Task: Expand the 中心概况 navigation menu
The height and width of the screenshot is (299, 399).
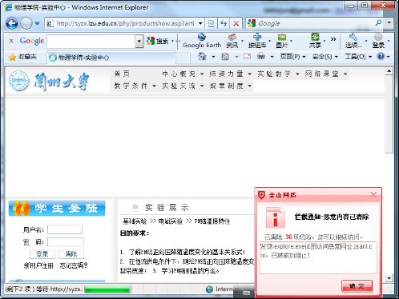Action: tap(183, 74)
